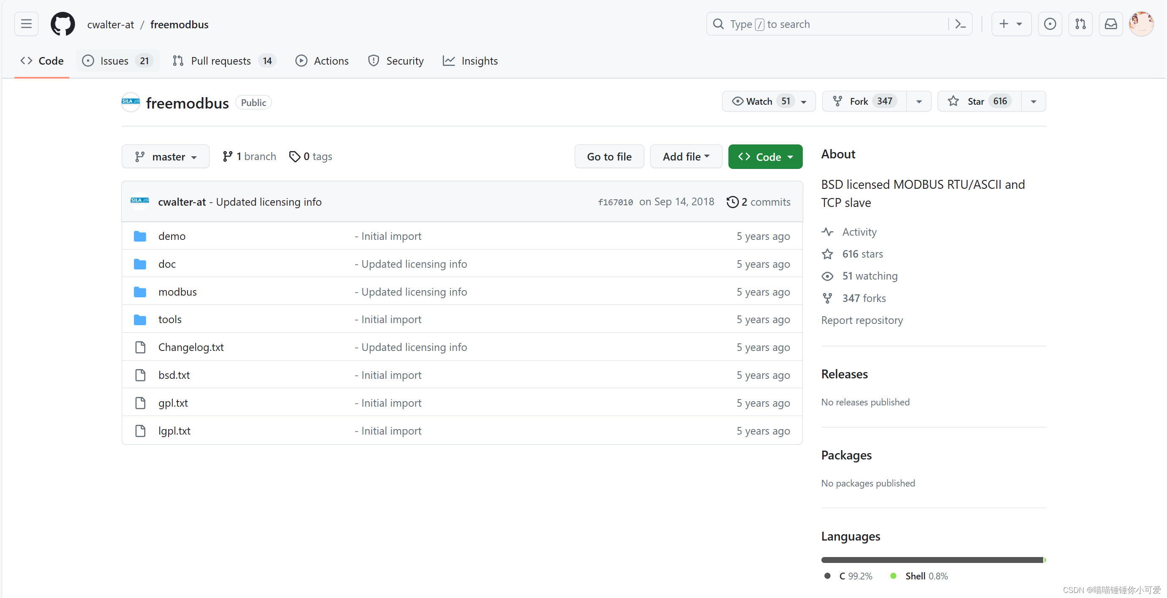Open the hamburger navigation menu
Screen dimensions: 1167x598
pyautogui.click(x=26, y=24)
